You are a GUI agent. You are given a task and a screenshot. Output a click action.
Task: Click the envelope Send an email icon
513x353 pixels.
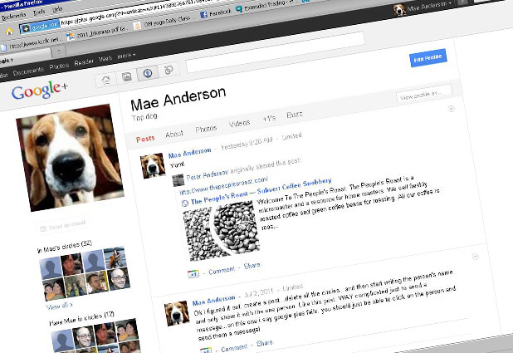coord(42,228)
